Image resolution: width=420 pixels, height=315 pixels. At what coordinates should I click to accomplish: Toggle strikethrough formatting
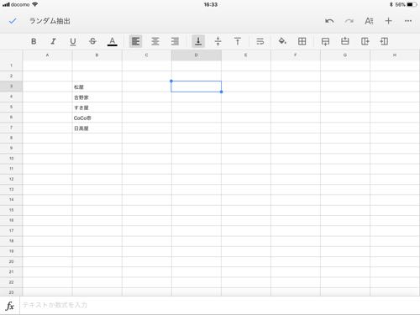click(92, 41)
